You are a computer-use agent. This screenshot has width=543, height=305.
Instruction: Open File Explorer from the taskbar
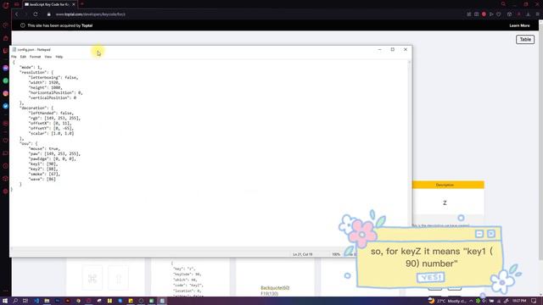[x=47, y=301]
